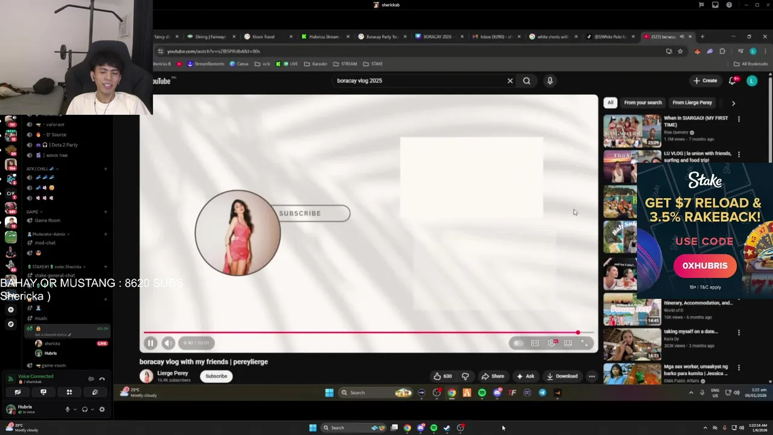Enter fullscreen on the YouTube player
Viewport: 773px width, 435px height.
[585, 343]
